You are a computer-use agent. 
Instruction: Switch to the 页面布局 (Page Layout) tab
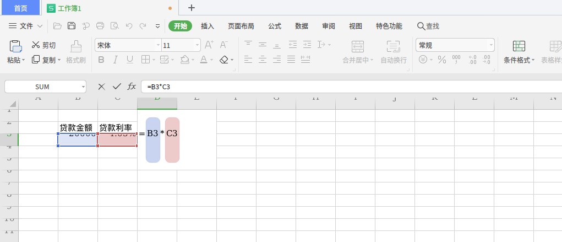tap(241, 26)
